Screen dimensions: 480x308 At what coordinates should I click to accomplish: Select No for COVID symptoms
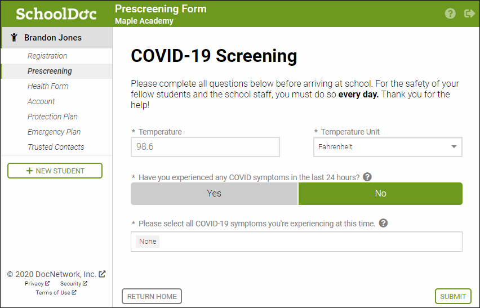click(x=380, y=194)
